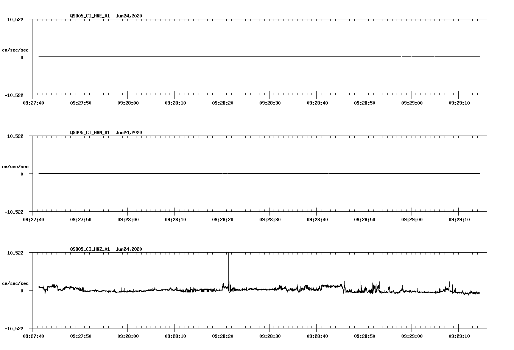This screenshot has width=514, height=350.
Task: Click the cm/sec/sec unit label of HNZ plot
Action: coord(15,283)
